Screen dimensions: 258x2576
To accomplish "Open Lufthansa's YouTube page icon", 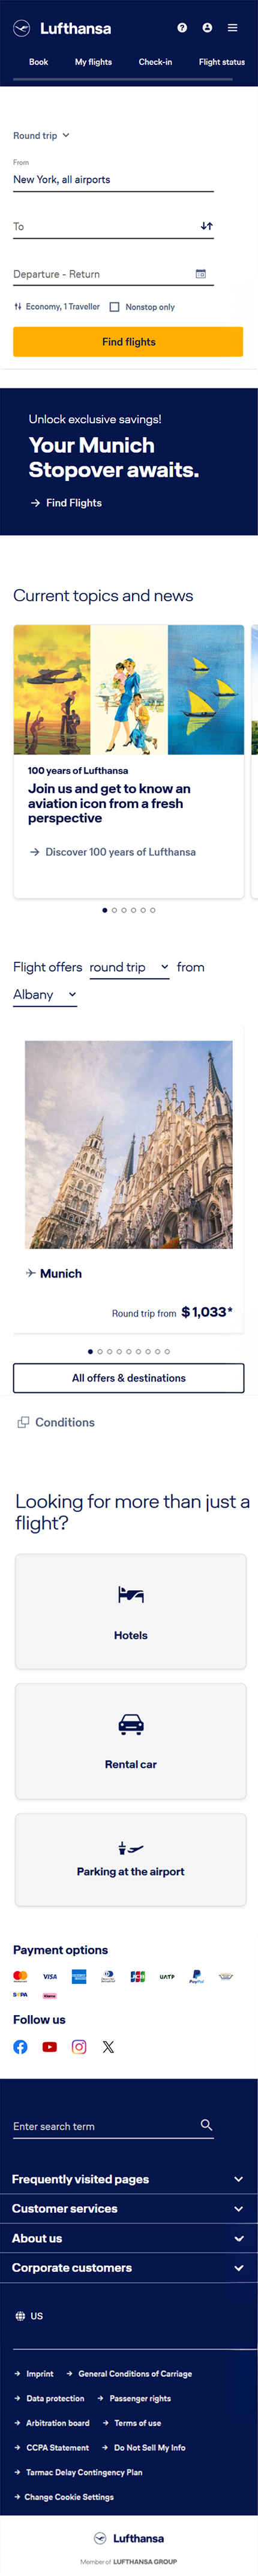I will pos(50,2047).
